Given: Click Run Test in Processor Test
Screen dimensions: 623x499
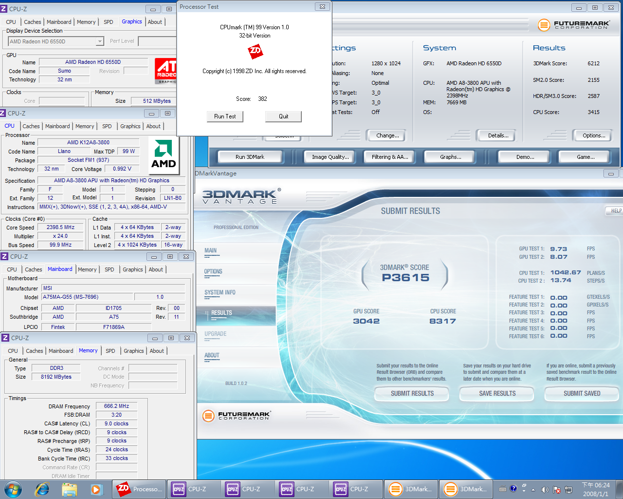Looking at the screenshot, I should pos(225,116).
